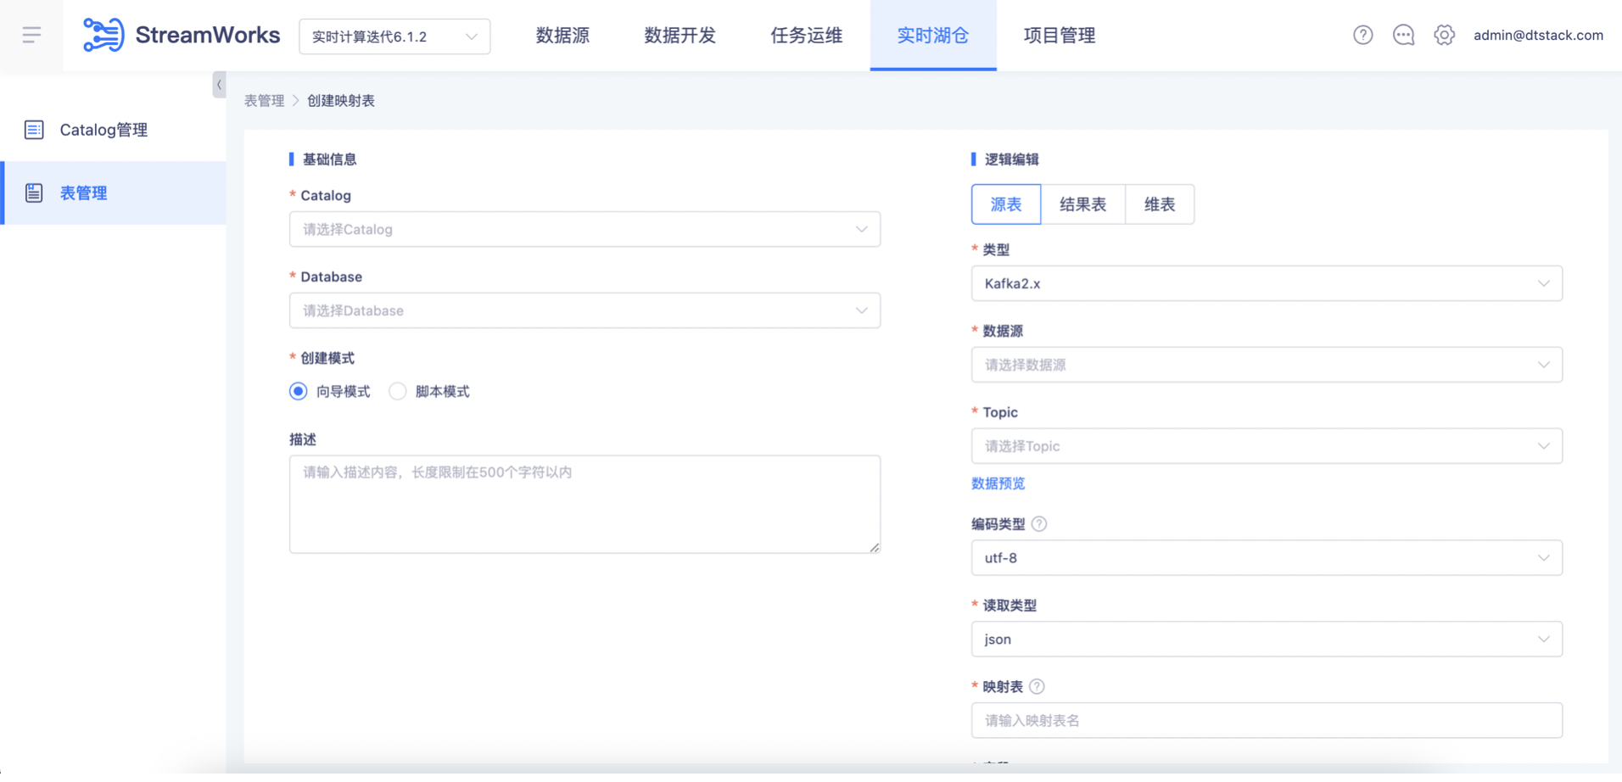1622x782 pixels.
Task: Open the project selector 实时计算迭代6.1.2
Action: (x=394, y=36)
